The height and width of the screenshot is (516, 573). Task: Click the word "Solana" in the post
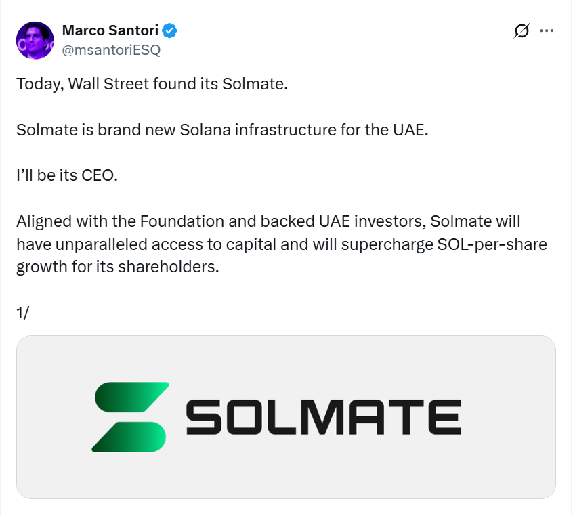click(x=205, y=130)
